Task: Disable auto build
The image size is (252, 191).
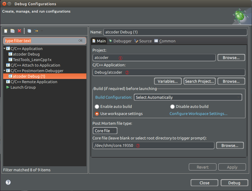Action: [x=172, y=107]
